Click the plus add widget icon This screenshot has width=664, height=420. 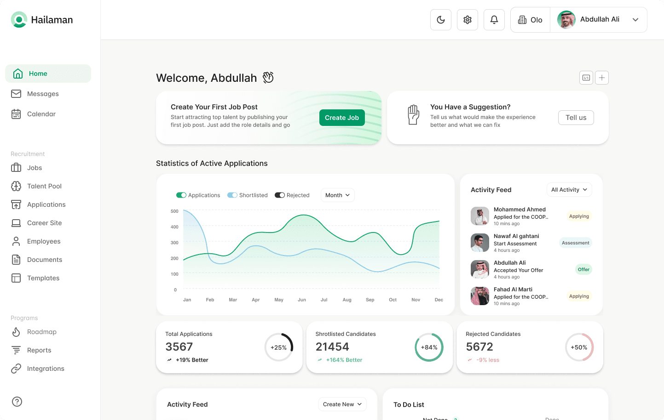coord(602,78)
